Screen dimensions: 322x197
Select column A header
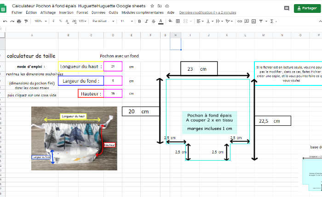32,35
